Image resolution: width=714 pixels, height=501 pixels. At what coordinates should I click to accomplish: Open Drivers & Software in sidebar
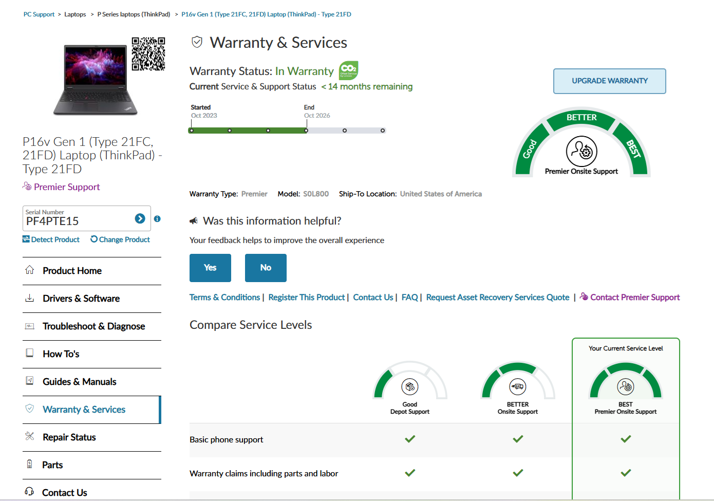pyautogui.click(x=81, y=299)
